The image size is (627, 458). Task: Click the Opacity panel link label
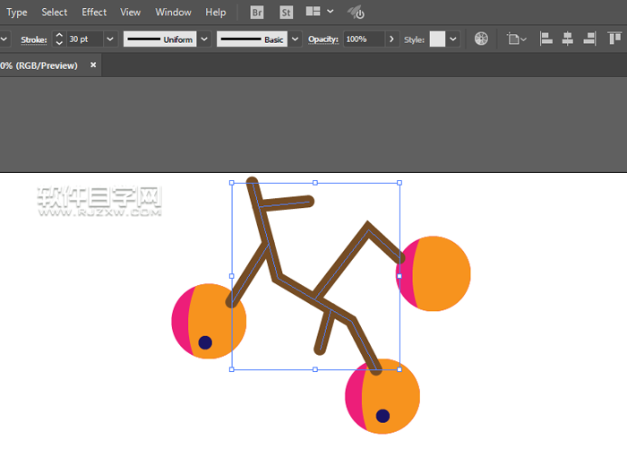[323, 39]
